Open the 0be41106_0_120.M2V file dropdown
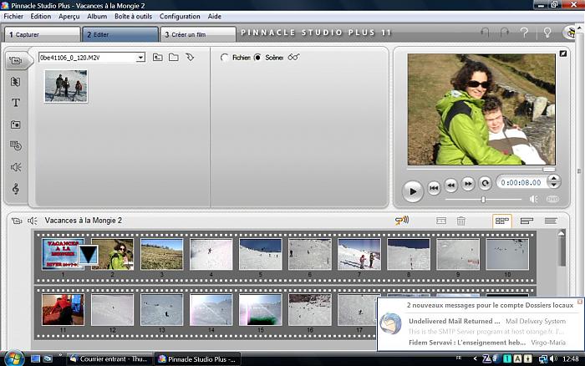 [140, 58]
